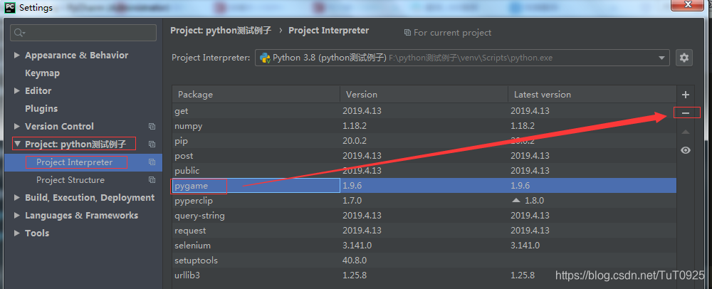Click project copy icon beside Project Structure
The height and width of the screenshot is (289, 712).
[x=152, y=180]
